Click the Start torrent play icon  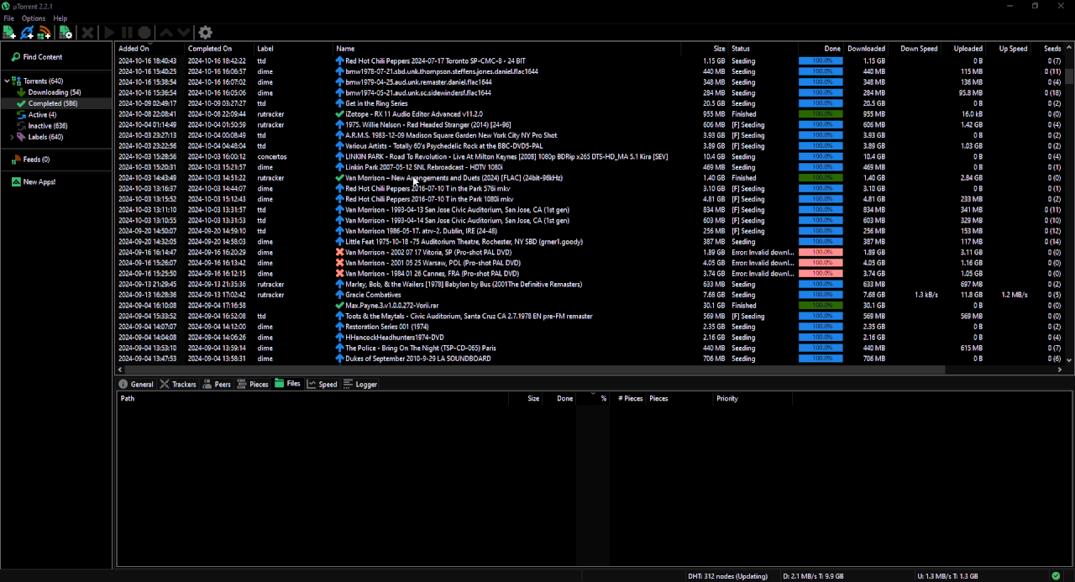coord(109,33)
